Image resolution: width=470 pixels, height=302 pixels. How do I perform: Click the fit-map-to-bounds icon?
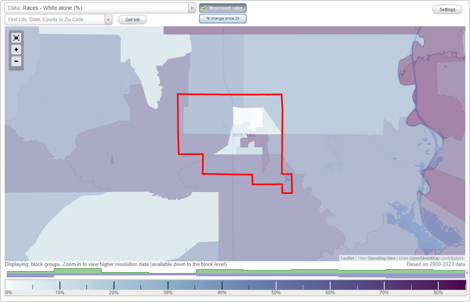click(16, 38)
